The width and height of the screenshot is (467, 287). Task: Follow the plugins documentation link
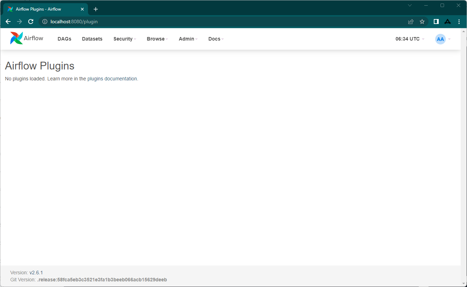pos(112,79)
